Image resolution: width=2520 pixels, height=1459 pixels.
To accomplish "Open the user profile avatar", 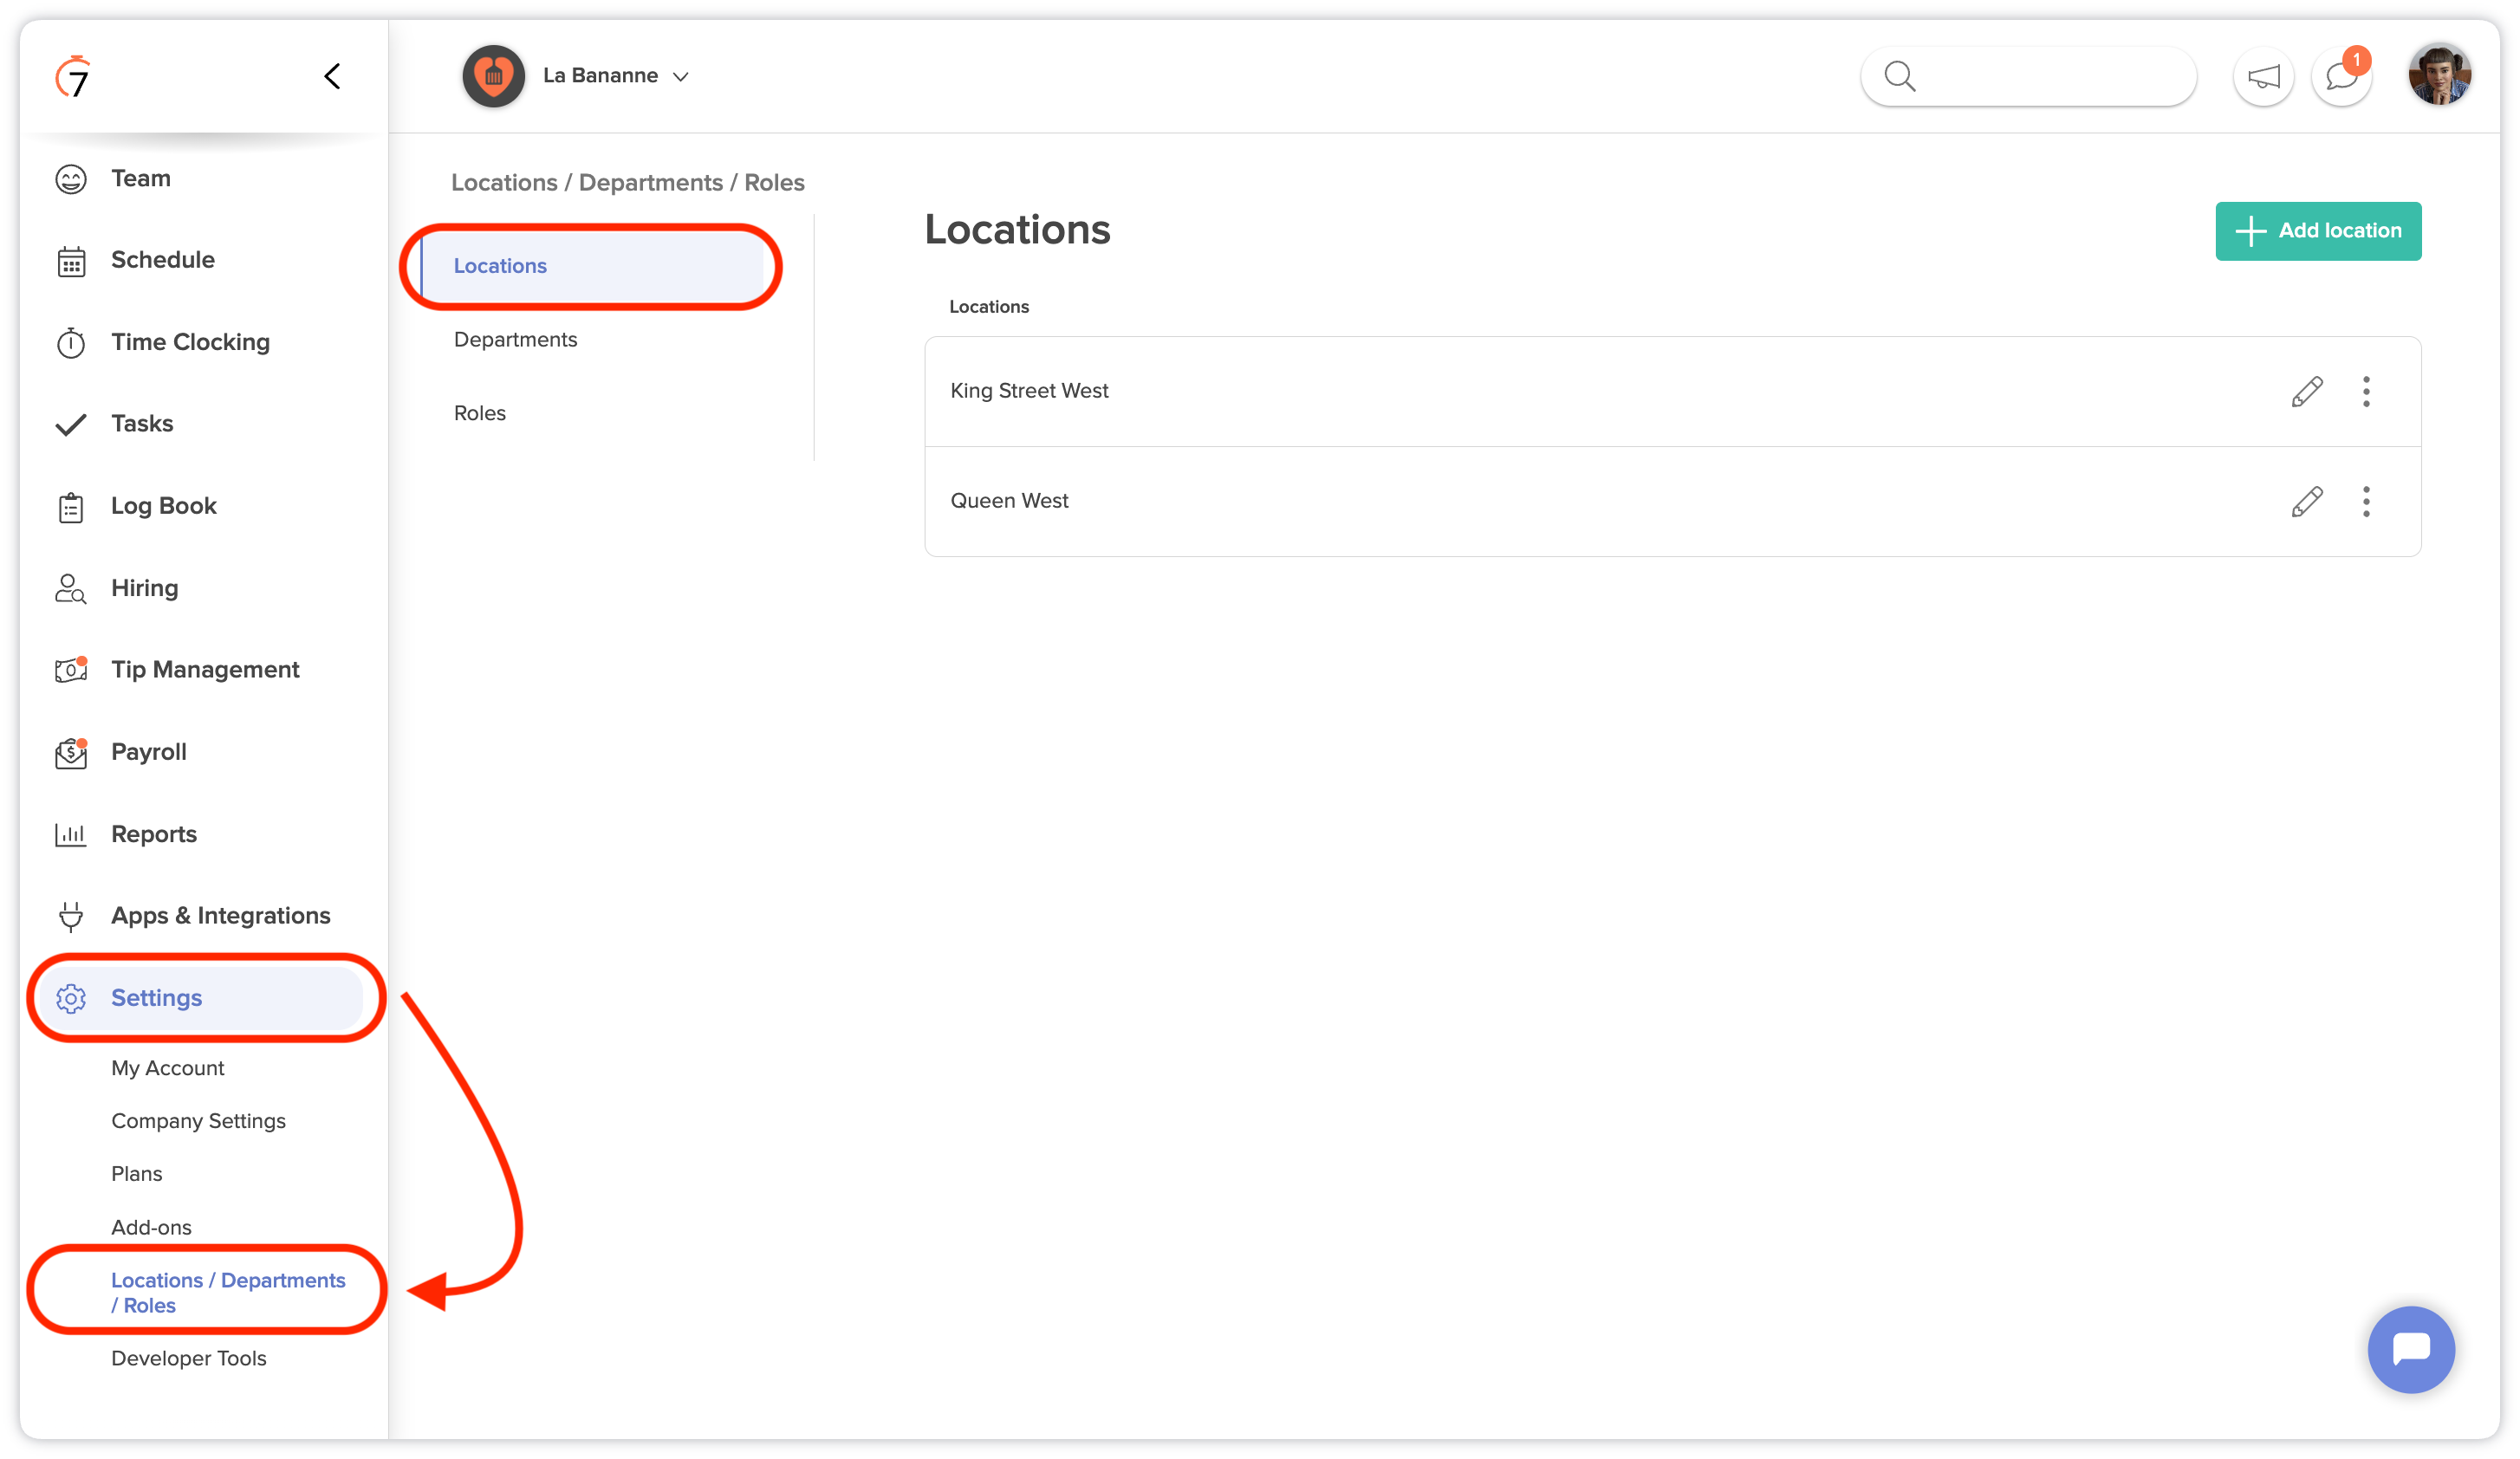I will (x=2440, y=75).
